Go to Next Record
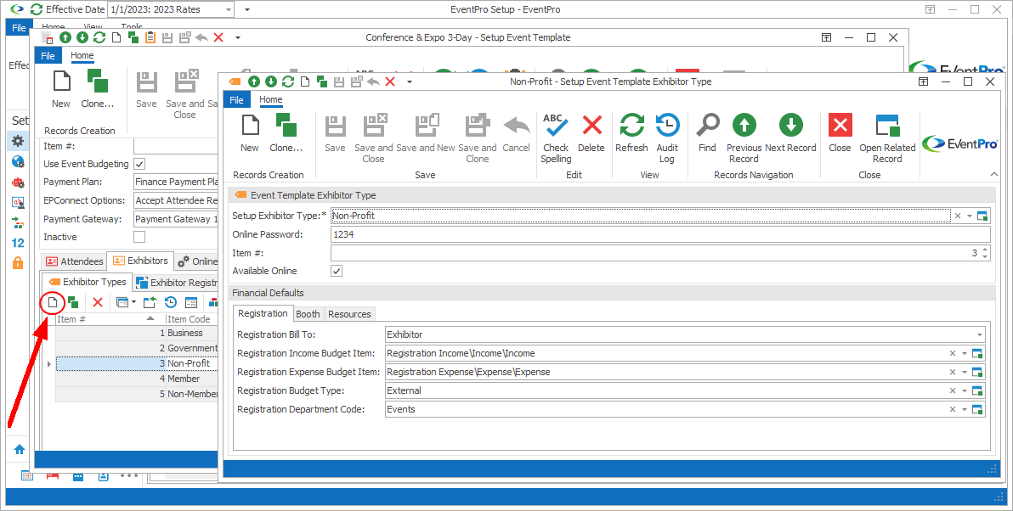Screen dimensions: 1013x511 pos(790,133)
